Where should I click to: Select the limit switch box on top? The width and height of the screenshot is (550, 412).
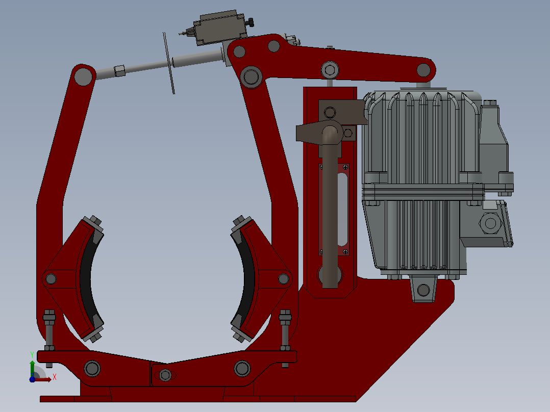click(x=220, y=28)
